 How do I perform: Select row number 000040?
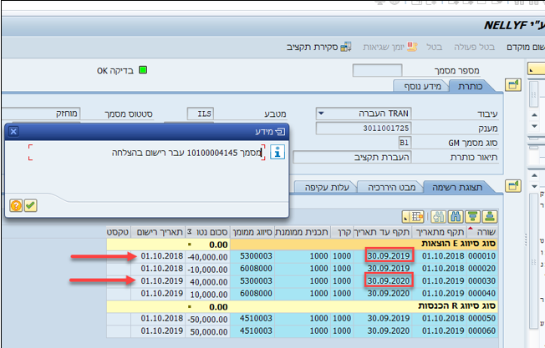tap(481, 294)
